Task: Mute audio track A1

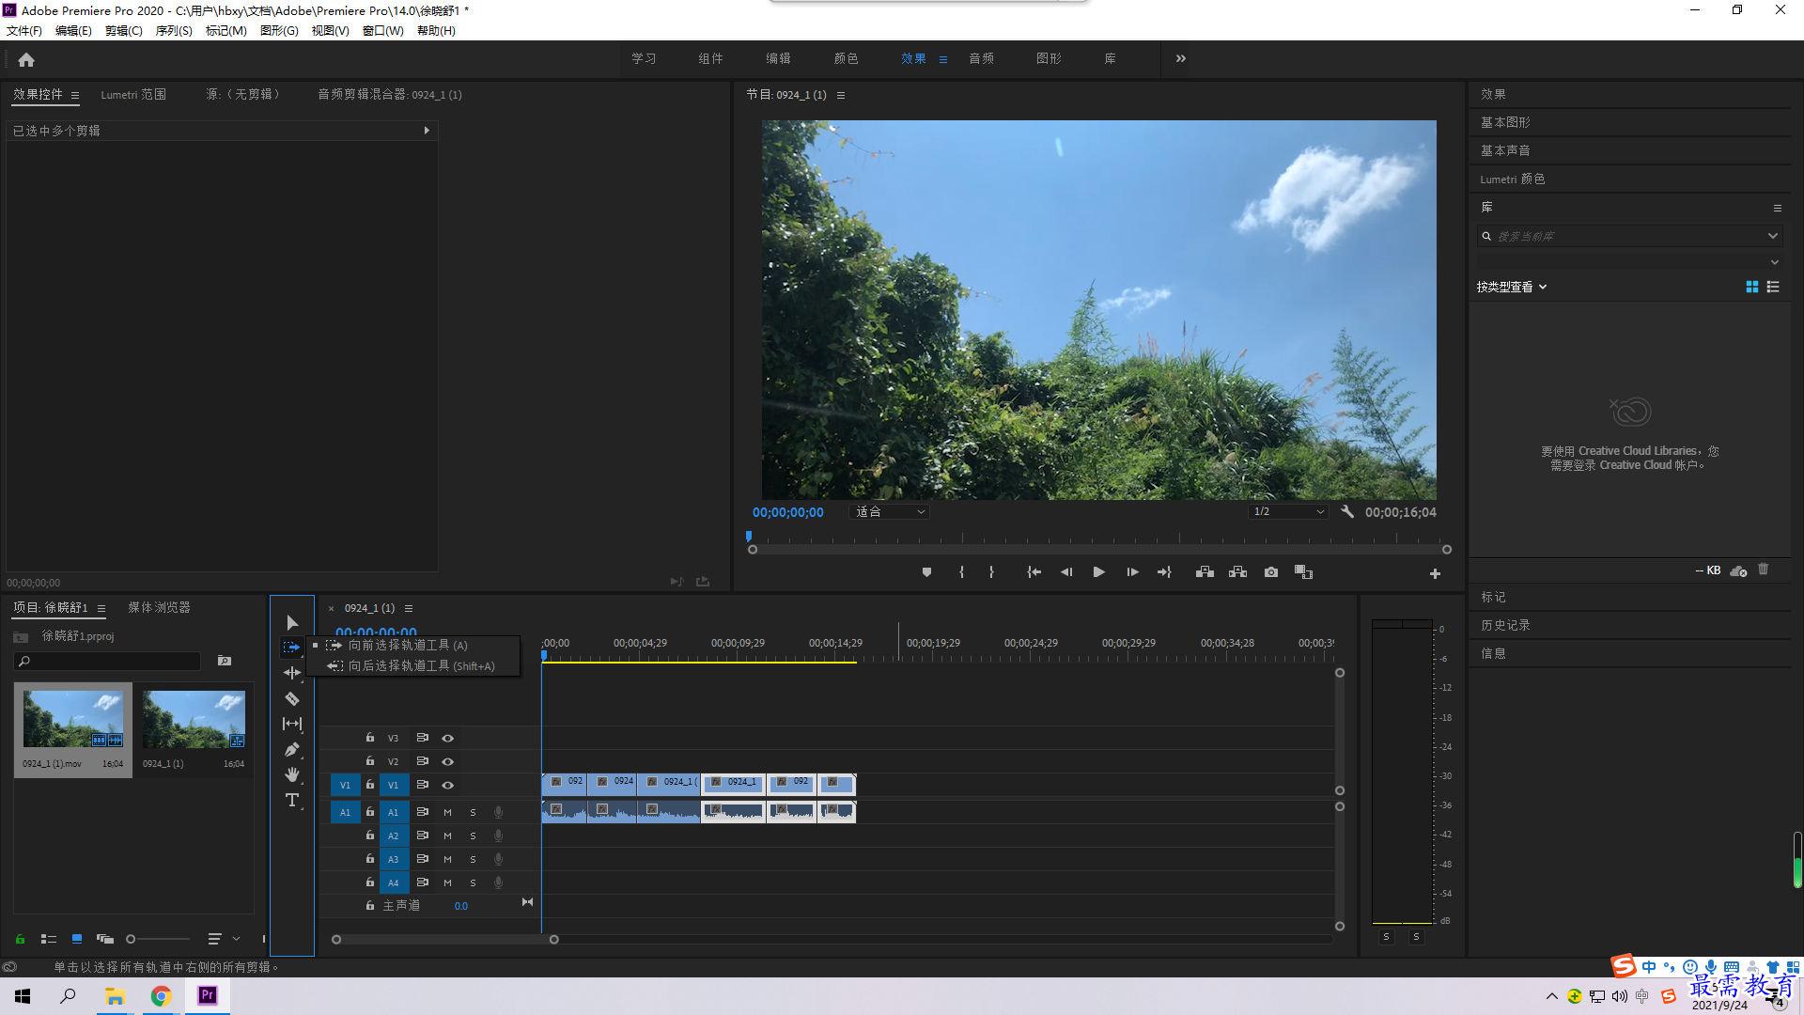Action: coord(447,812)
